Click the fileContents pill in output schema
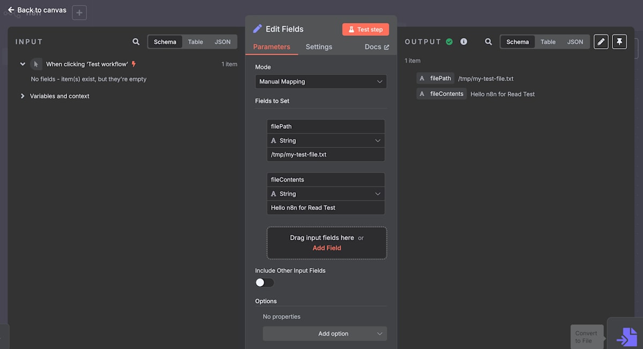 [442, 94]
